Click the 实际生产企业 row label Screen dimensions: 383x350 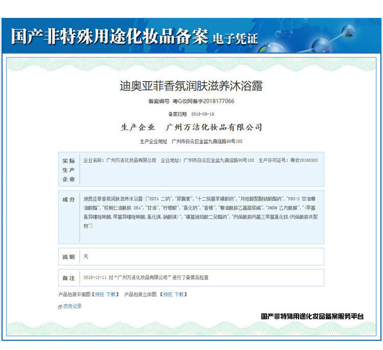68,170
